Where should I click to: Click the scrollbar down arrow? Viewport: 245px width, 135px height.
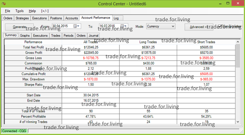click(238, 122)
